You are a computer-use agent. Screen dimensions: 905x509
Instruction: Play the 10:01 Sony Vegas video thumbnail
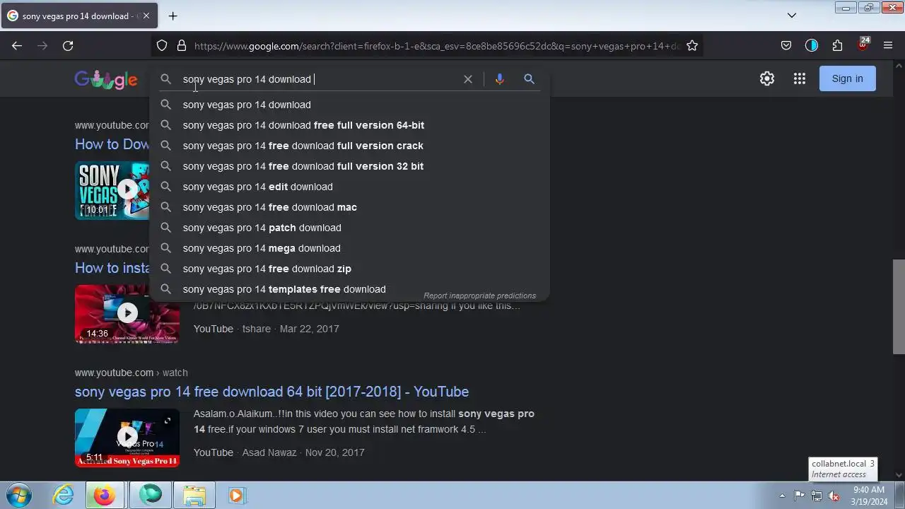(112, 190)
